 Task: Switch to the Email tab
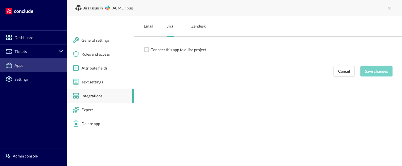(148, 26)
